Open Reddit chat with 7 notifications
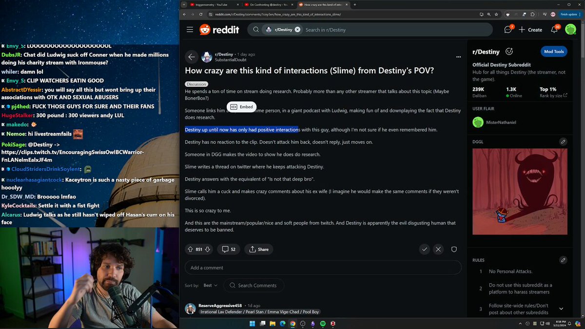Image resolution: width=585 pixels, height=329 pixels. coord(508,29)
